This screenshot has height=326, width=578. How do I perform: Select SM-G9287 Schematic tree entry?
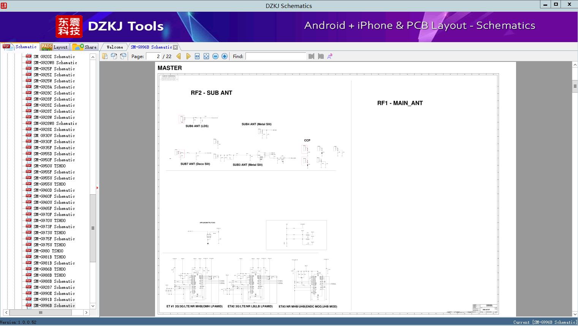pyautogui.click(x=54, y=287)
